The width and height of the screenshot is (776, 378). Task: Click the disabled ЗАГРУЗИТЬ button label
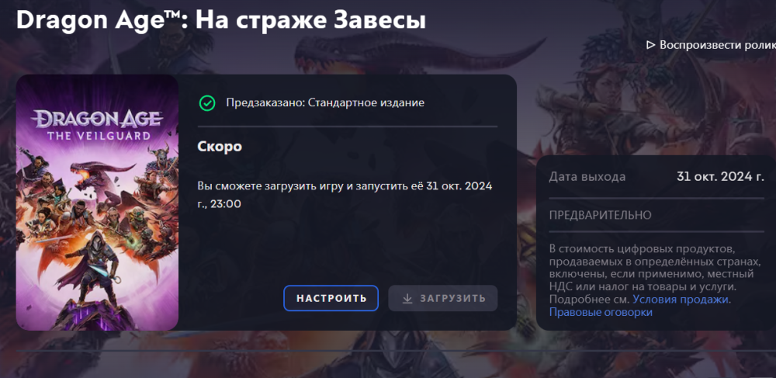[453, 299]
